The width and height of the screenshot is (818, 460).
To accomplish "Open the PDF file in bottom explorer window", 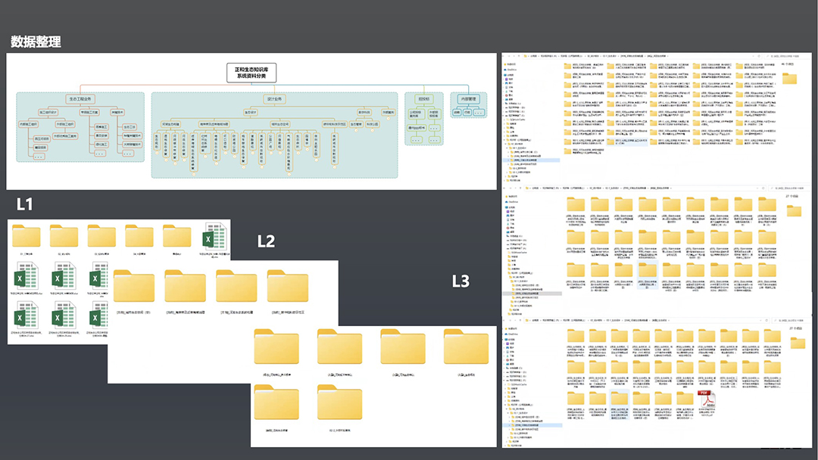I will click(706, 400).
